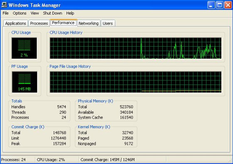Click the Physical Memory (K) heading
The width and height of the screenshot is (233, 164).
[x=95, y=101]
